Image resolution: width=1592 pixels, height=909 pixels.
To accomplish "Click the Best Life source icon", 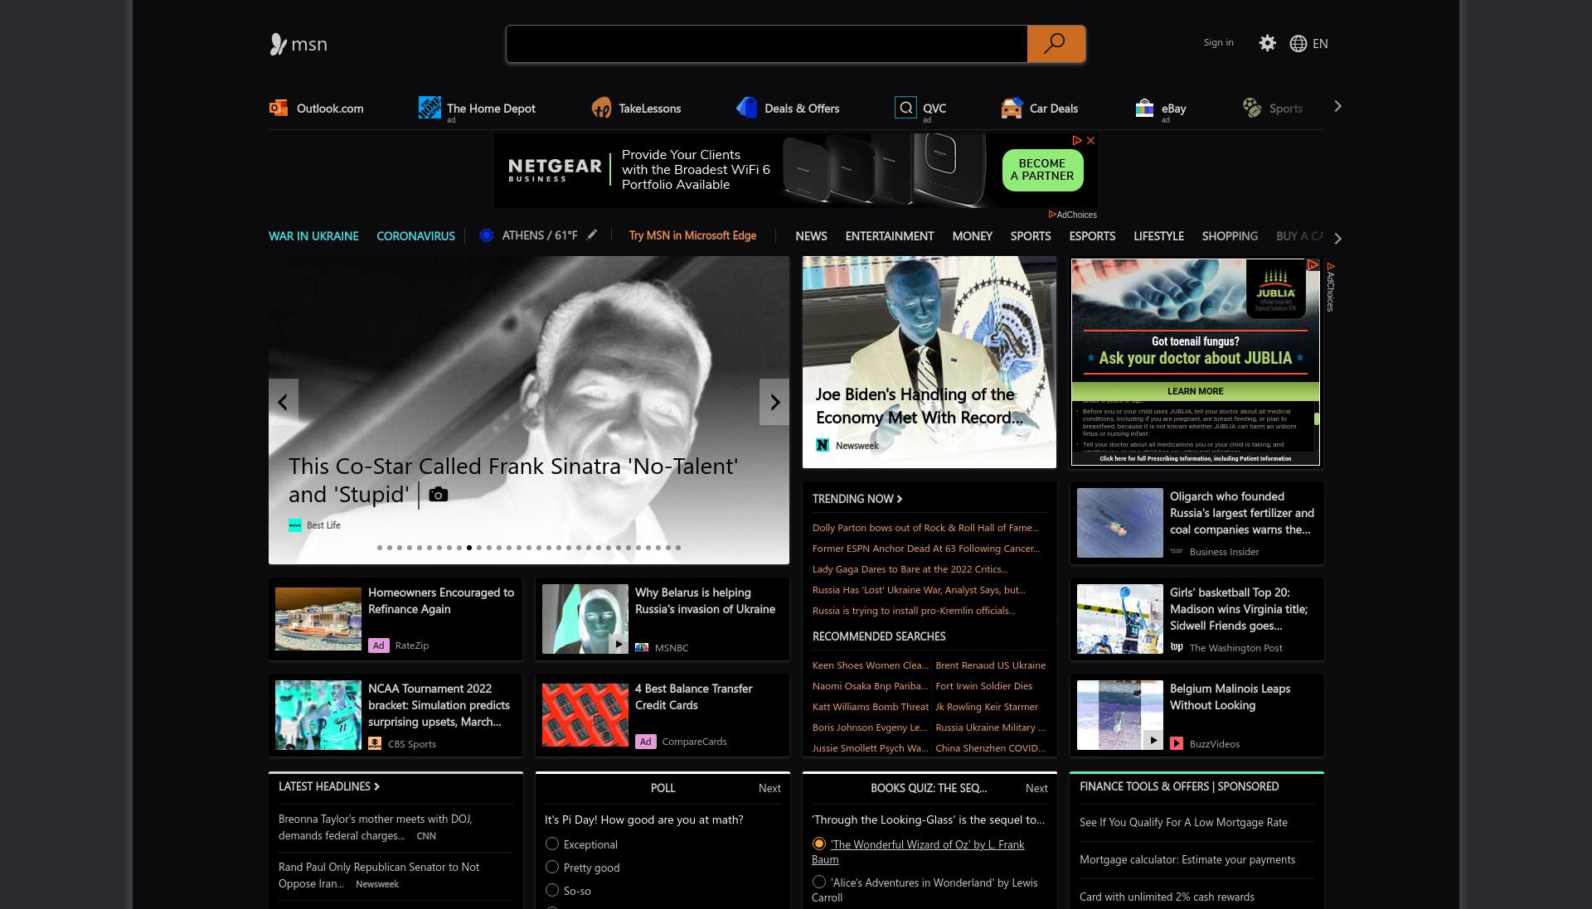I will 294,525.
